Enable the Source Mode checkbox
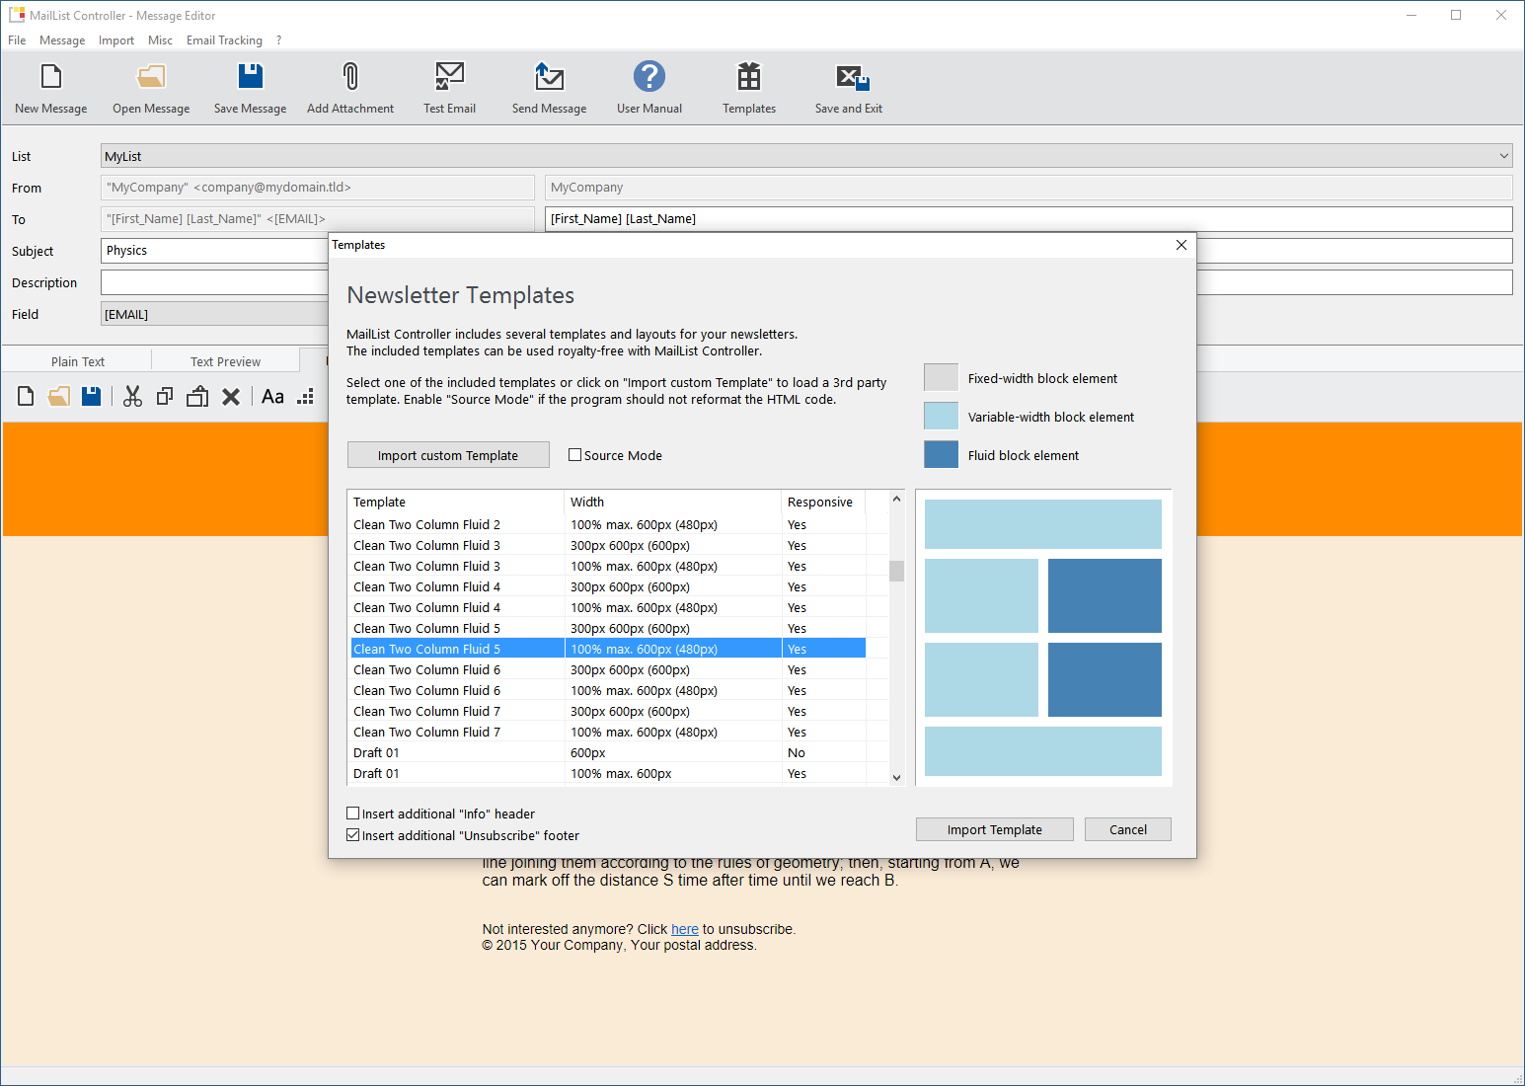The image size is (1525, 1086). tap(574, 455)
